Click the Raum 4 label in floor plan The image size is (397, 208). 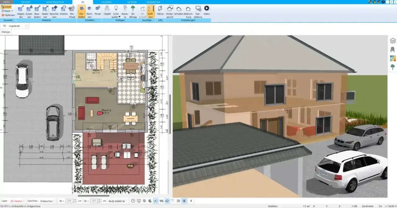pos(91,60)
